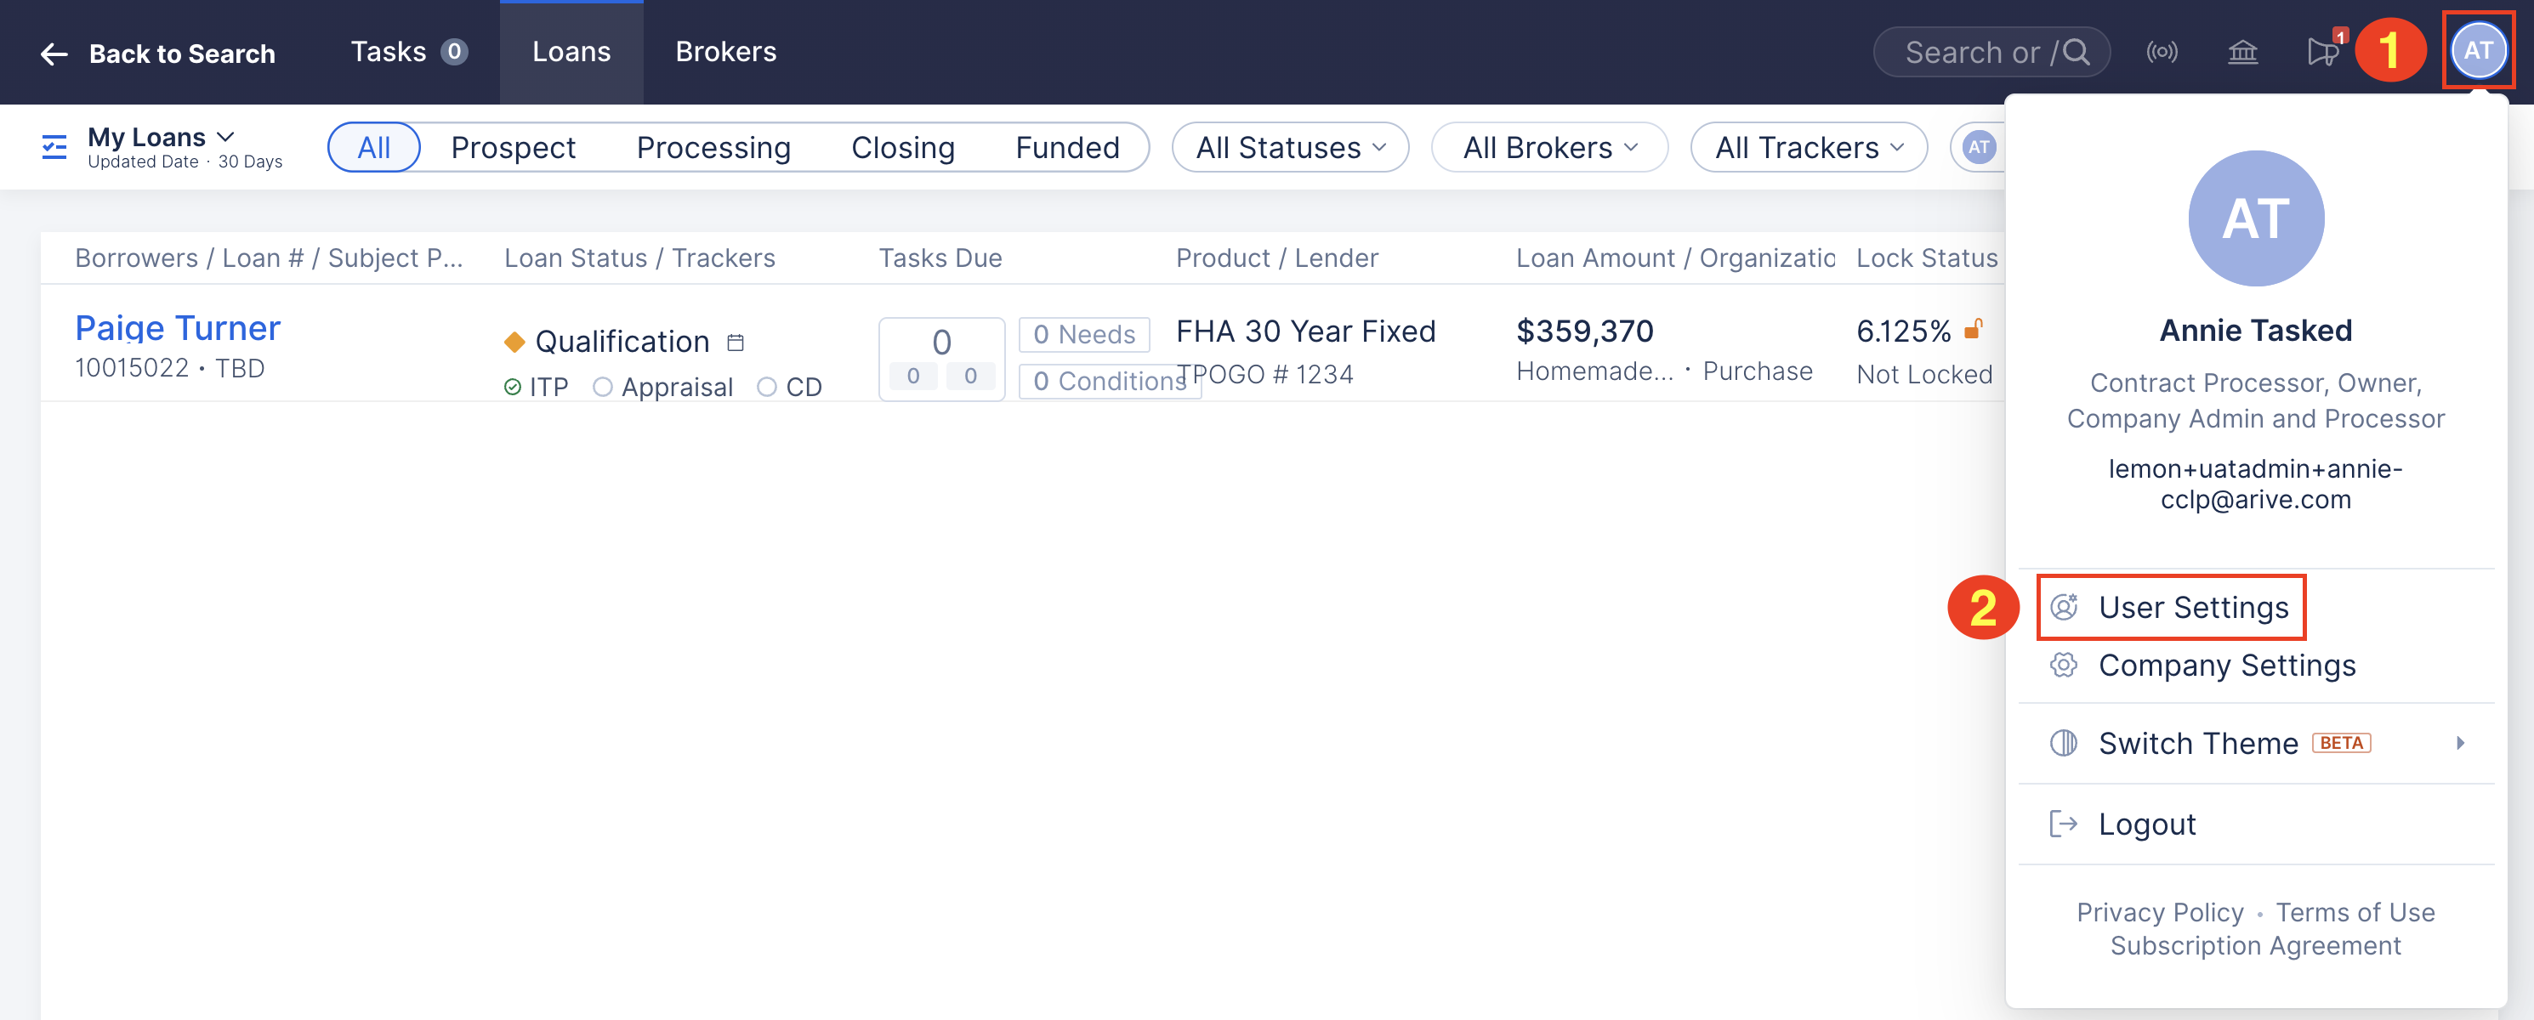Click the AT profile avatar in header

2477,51
